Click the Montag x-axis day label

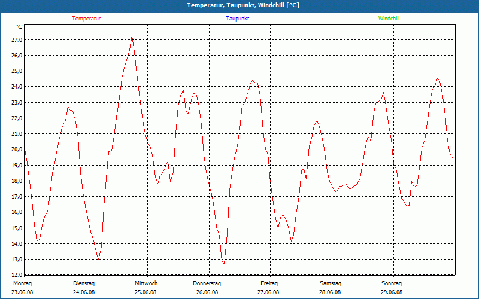point(22,283)
